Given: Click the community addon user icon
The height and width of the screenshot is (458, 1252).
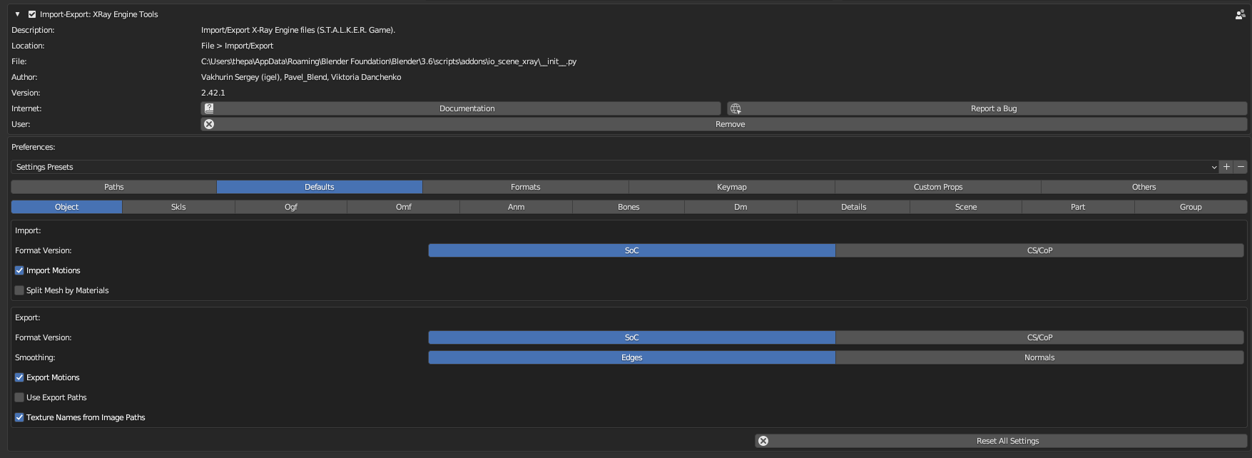Looking at the screenshot, I should (x=1240, y=14).
